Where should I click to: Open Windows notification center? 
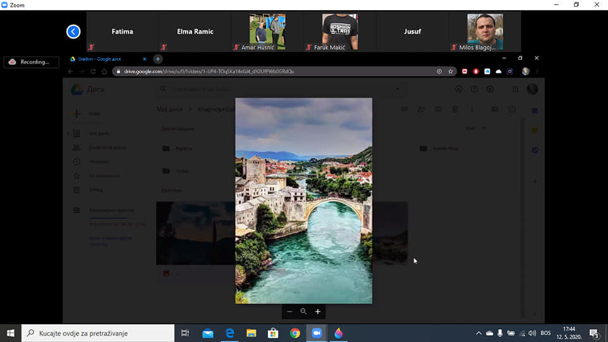(x=594, y=333)
